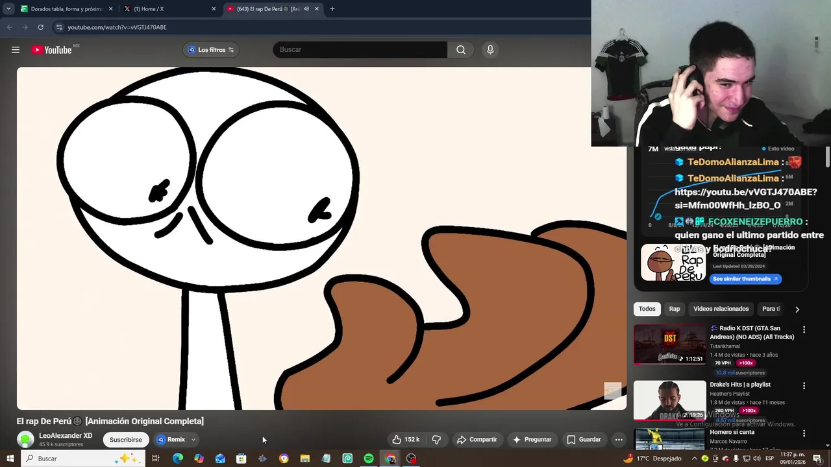
Task: Click the Remix button
Action: pos(171,440)
